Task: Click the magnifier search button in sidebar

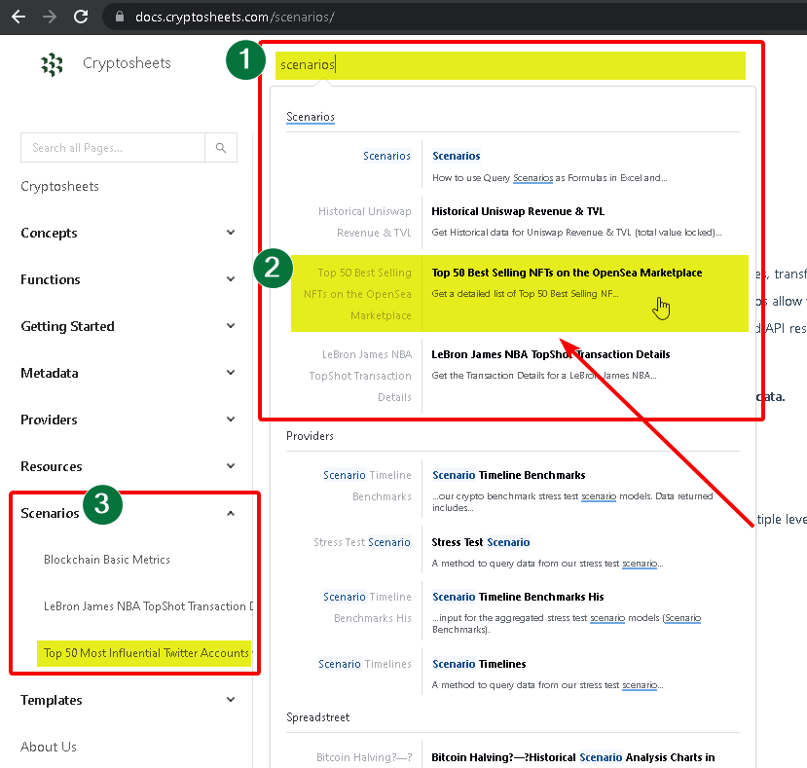Action: pyautogui.click(x=221, y=148)
